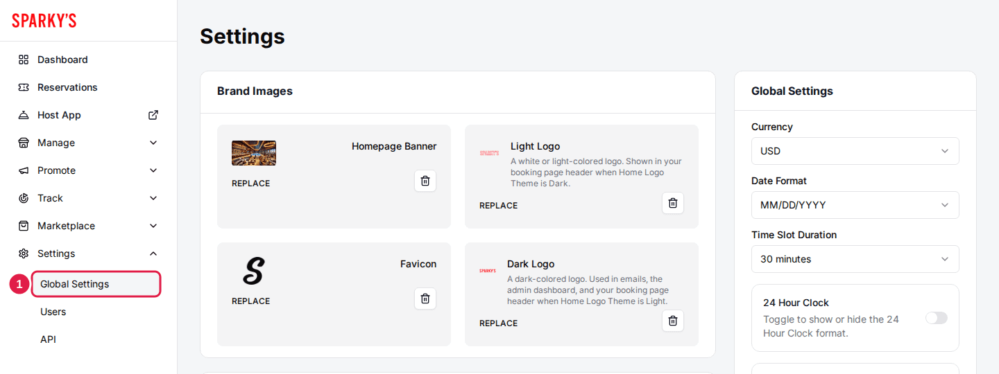Collapse the Settings menu chevron
This screenshot has height=374, width=999.
tap(153, 253)
